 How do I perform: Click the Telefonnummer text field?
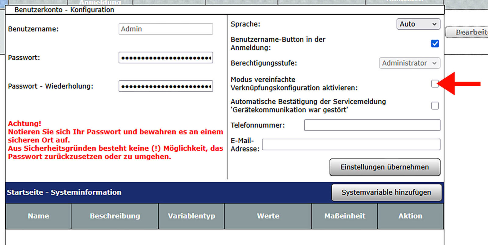pos(372,125)
